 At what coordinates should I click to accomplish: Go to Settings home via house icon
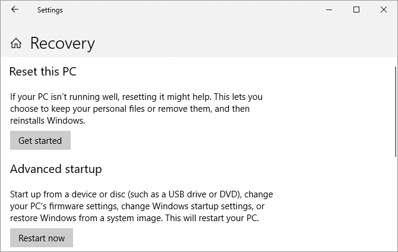16,43
